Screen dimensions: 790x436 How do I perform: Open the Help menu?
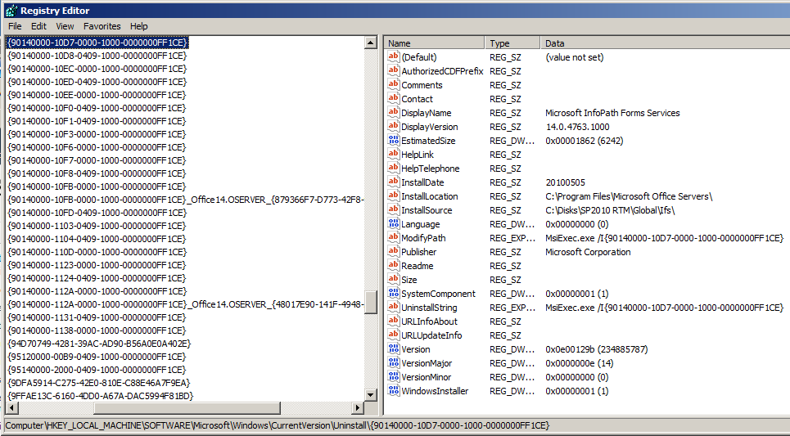tap(139, 26)
